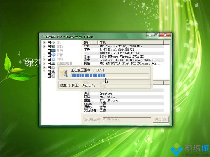Select the 显示 label in the left tree
210x157 pixels.
60,51
